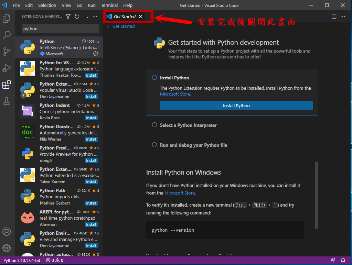Open the feedback icon in status bar

tap(333, 260)
